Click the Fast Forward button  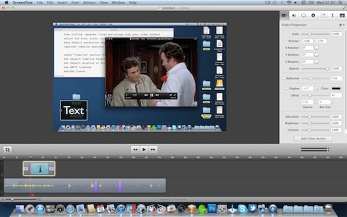(x=153, y=149)
